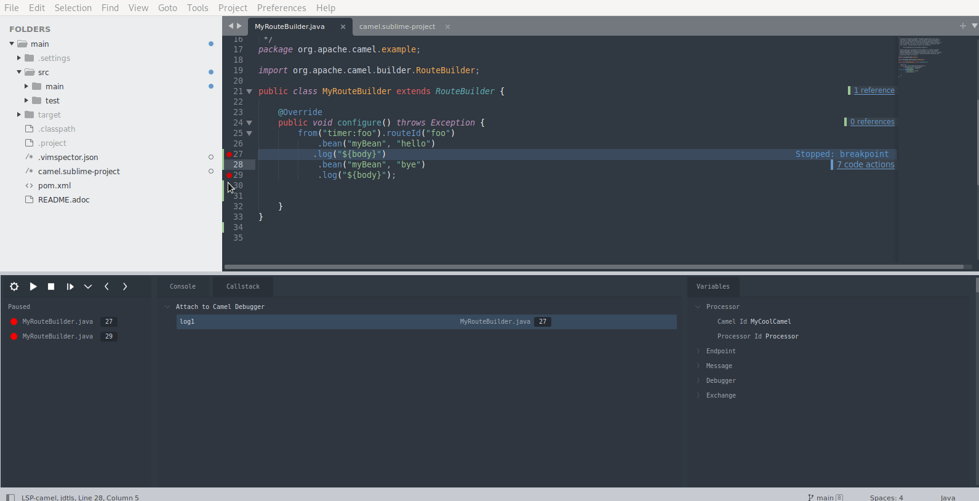Stop the debugging session
Screen dimensions: 979x501
coord(51,287)
